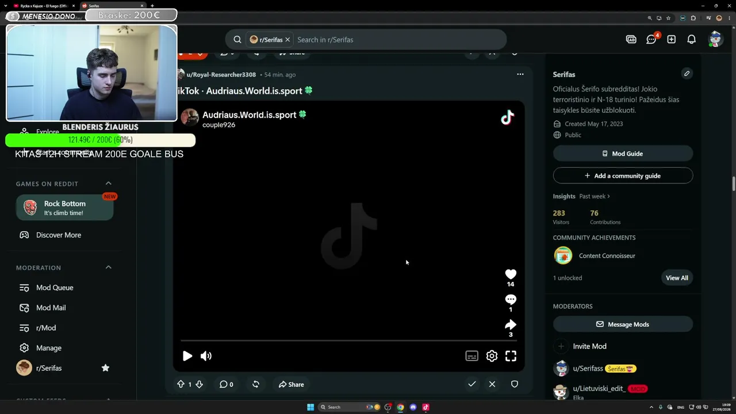The image size is (736, 414).
Task: Remove the post with the X icon
Action: point(492,384)
